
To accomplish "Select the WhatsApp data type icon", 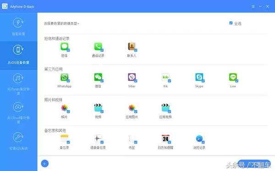I will [64, 77].
